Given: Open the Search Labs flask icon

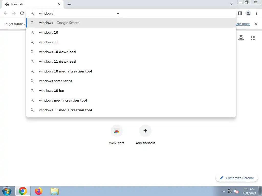Looking at the screenshot, I should click(241, 38).
